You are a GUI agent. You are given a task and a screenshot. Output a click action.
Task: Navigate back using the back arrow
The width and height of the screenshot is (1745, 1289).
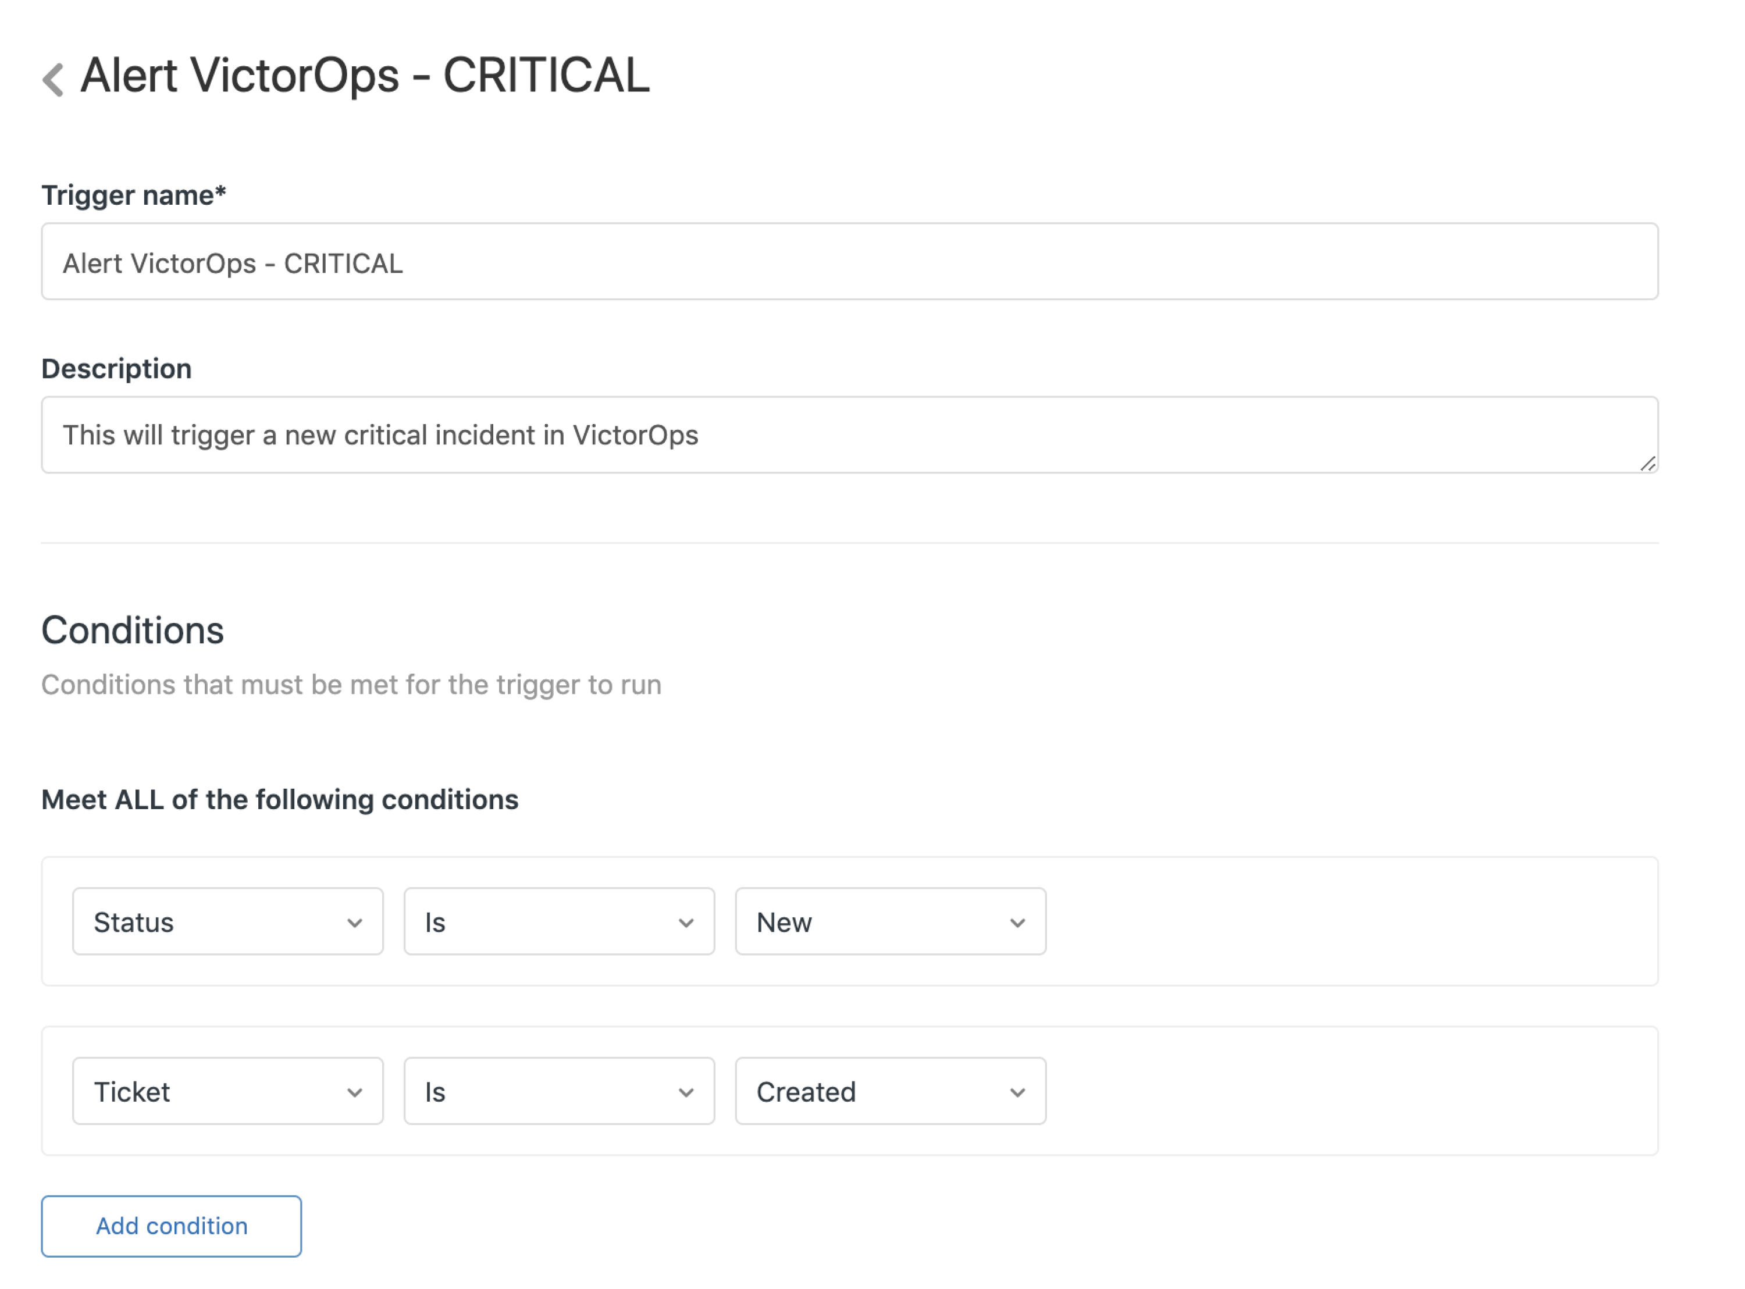(53, 77)
